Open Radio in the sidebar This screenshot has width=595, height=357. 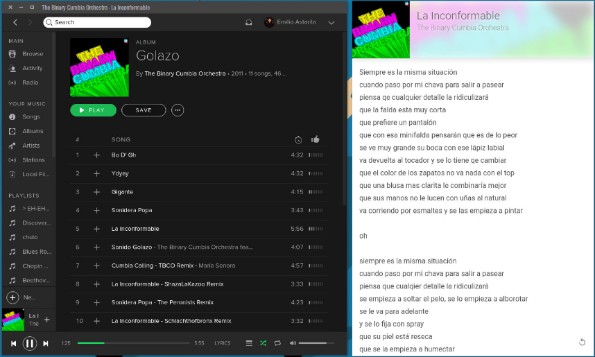tap(31, 82)
